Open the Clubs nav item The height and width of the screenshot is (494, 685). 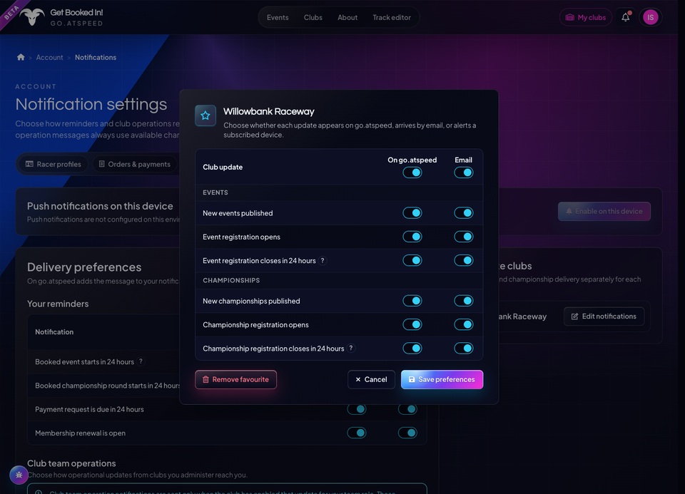pyautogui.click(x=313, y=17)
